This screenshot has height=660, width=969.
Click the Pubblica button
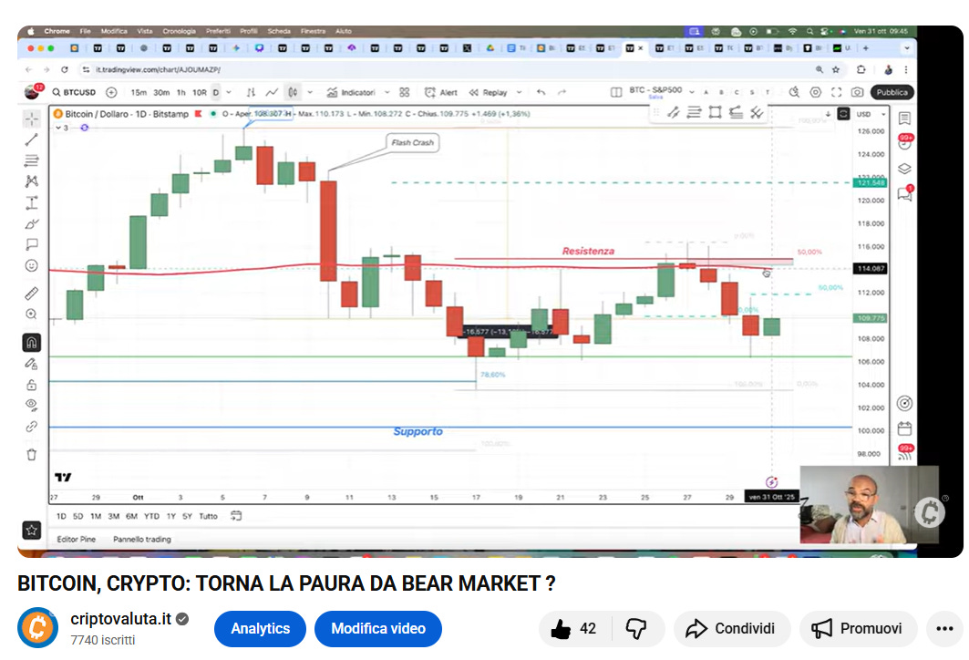click(892, 92)
